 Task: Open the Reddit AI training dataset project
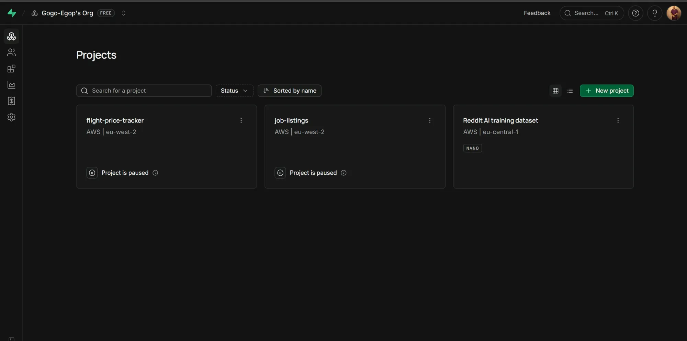pyautogui.click(x=543, y=146)
